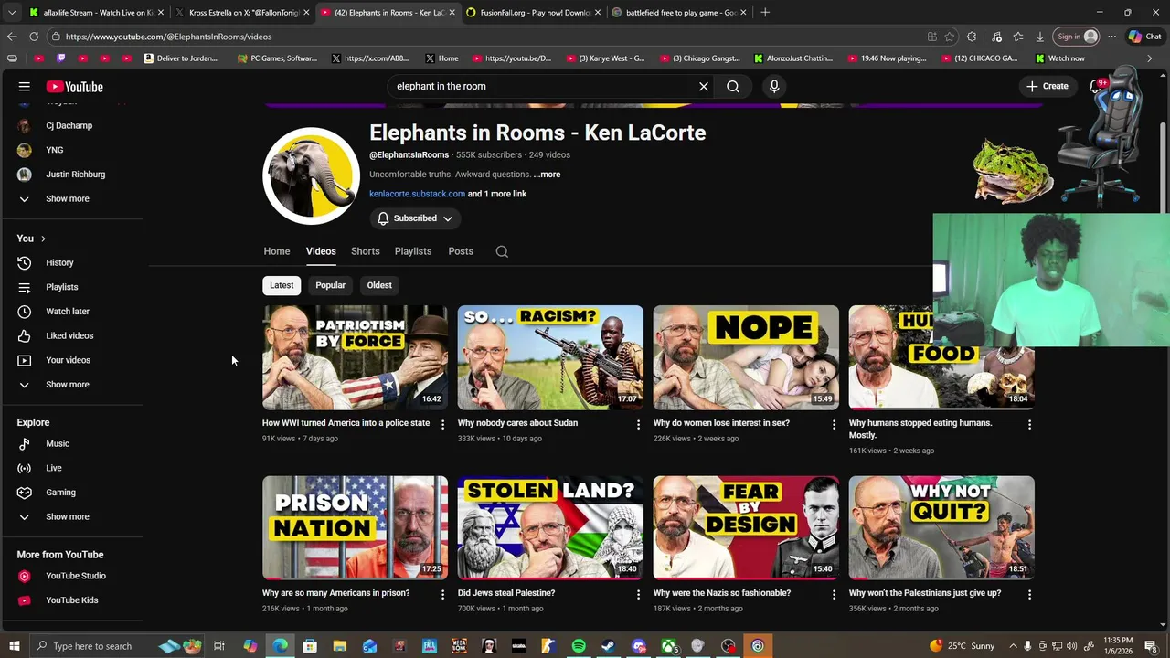This screenshot has height=658, width=1170.
Task: Open Cj Dachamp subscription channel
Action: [71, 126]
